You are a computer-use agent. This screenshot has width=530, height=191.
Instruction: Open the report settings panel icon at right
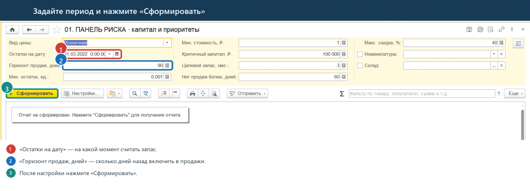(518, 43)
